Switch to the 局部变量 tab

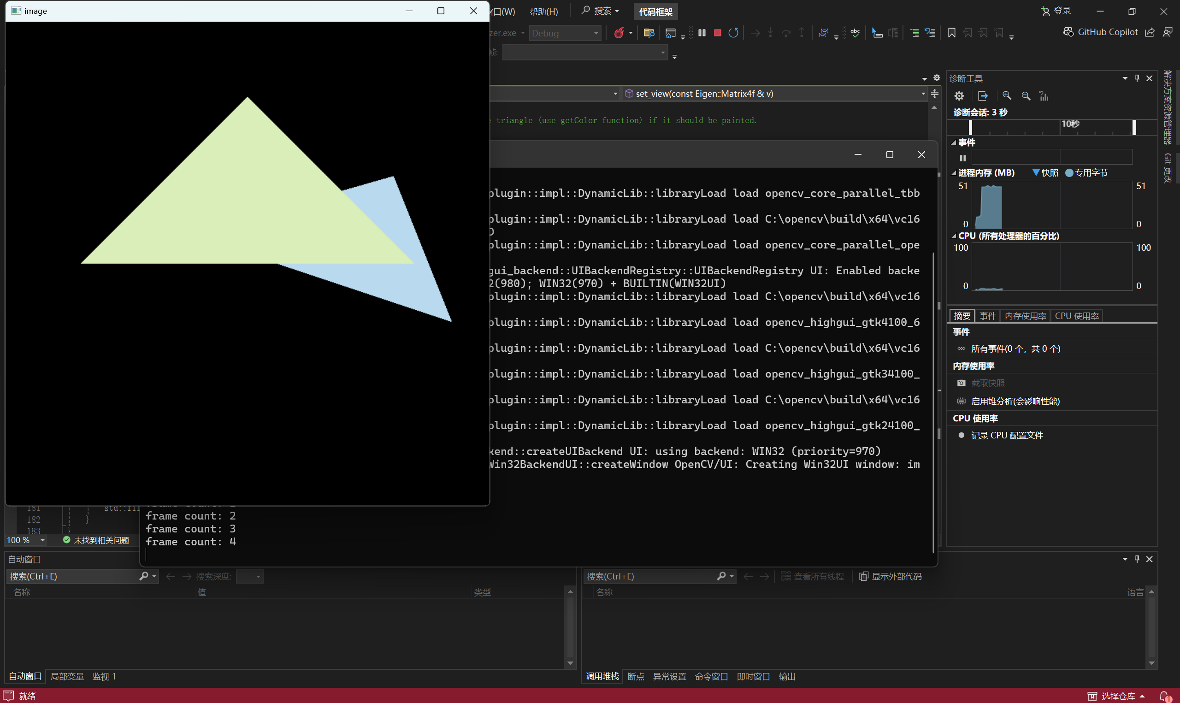(67, 677)
